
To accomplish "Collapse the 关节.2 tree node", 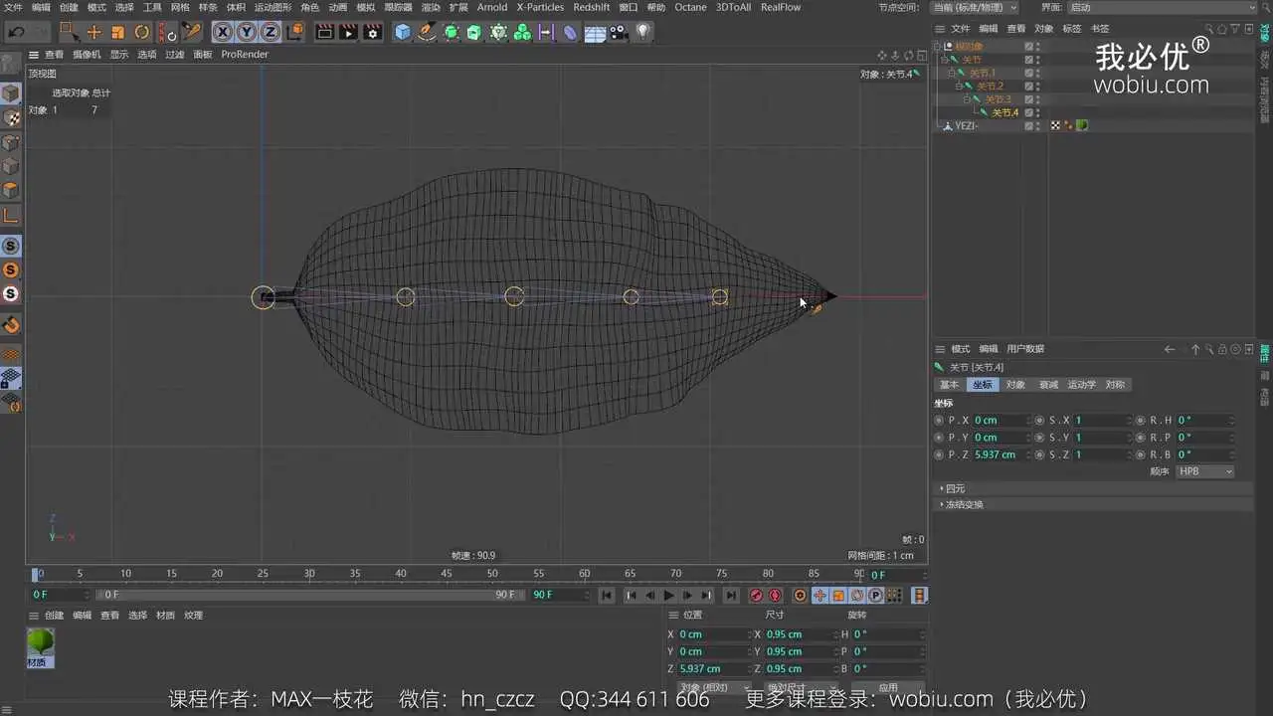I will tap(959, 86).
